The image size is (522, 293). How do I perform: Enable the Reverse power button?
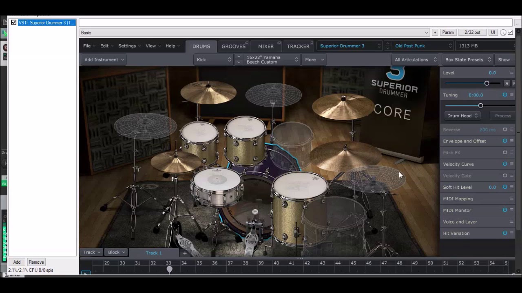[505, 129]
